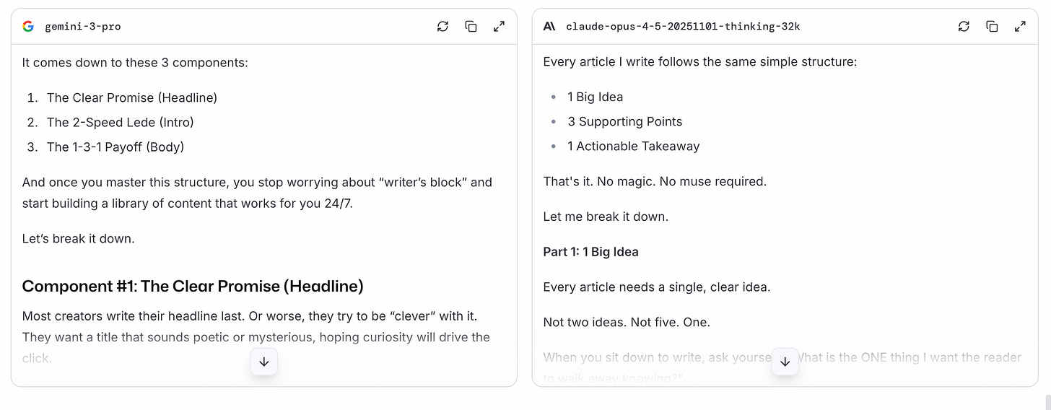Select the claude-opus-4-5-20251101-thinking-32k model label
This screenshot has width=1051, height=410.
tap(683, 27)
